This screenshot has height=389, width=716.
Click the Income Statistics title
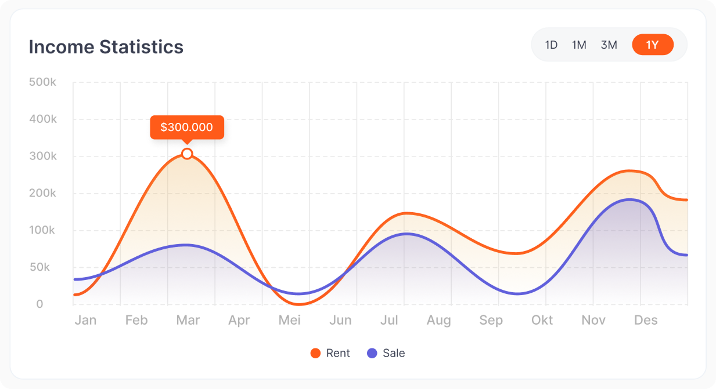tap(106, 47)
